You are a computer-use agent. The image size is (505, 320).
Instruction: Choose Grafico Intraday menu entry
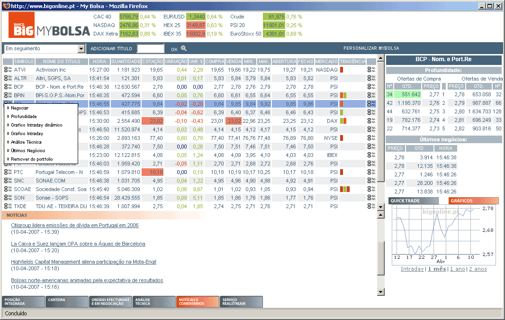[x=27, y=133]
